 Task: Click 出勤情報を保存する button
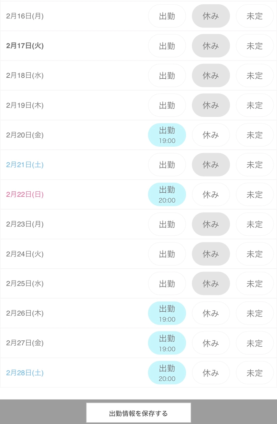138,413
